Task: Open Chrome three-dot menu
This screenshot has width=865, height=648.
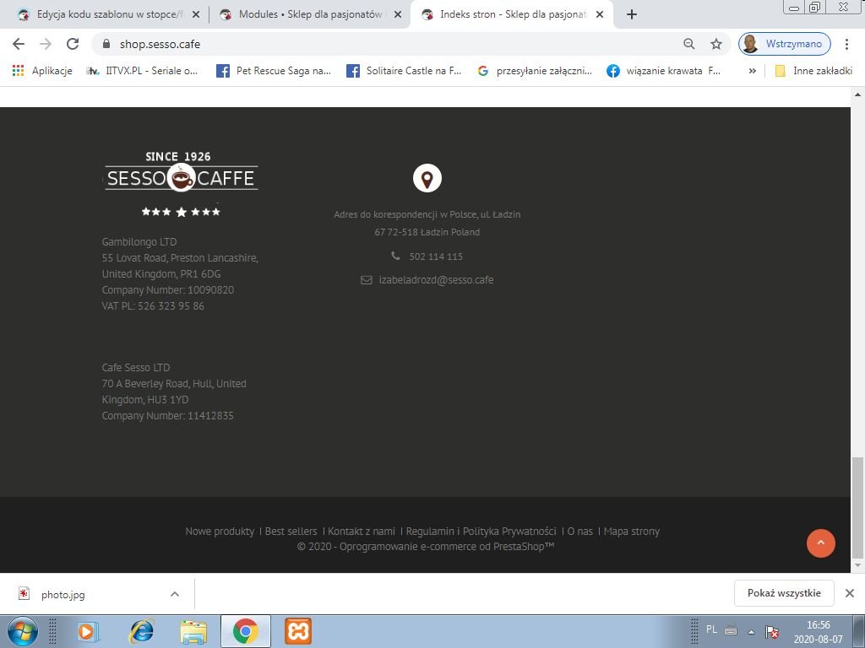Action: [846, 44]
